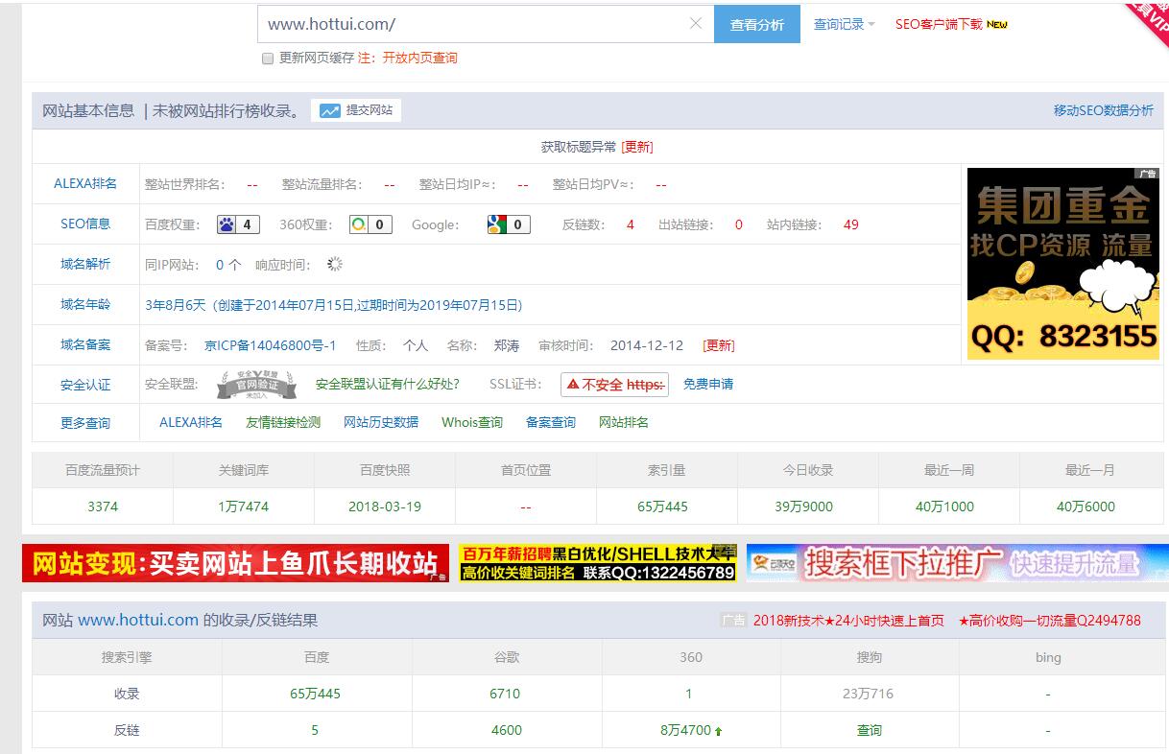Screen dimensions: 1169x754
Task: Open 网站历史数据 query
Action: pos(381,422)
